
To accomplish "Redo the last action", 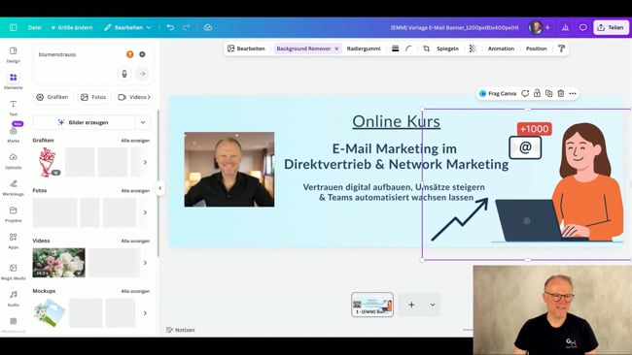I will 187,27.
